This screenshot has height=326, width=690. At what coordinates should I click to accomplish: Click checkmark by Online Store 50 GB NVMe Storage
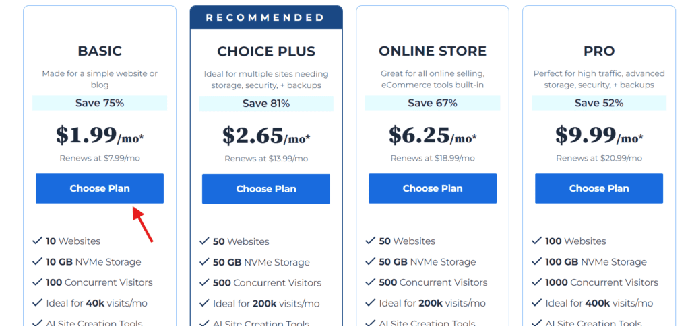pos(370,262)
